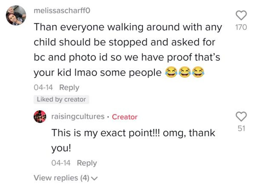Open the raisingcultures avatar
The width and height of the screenshot is (255, 186).
40,117
